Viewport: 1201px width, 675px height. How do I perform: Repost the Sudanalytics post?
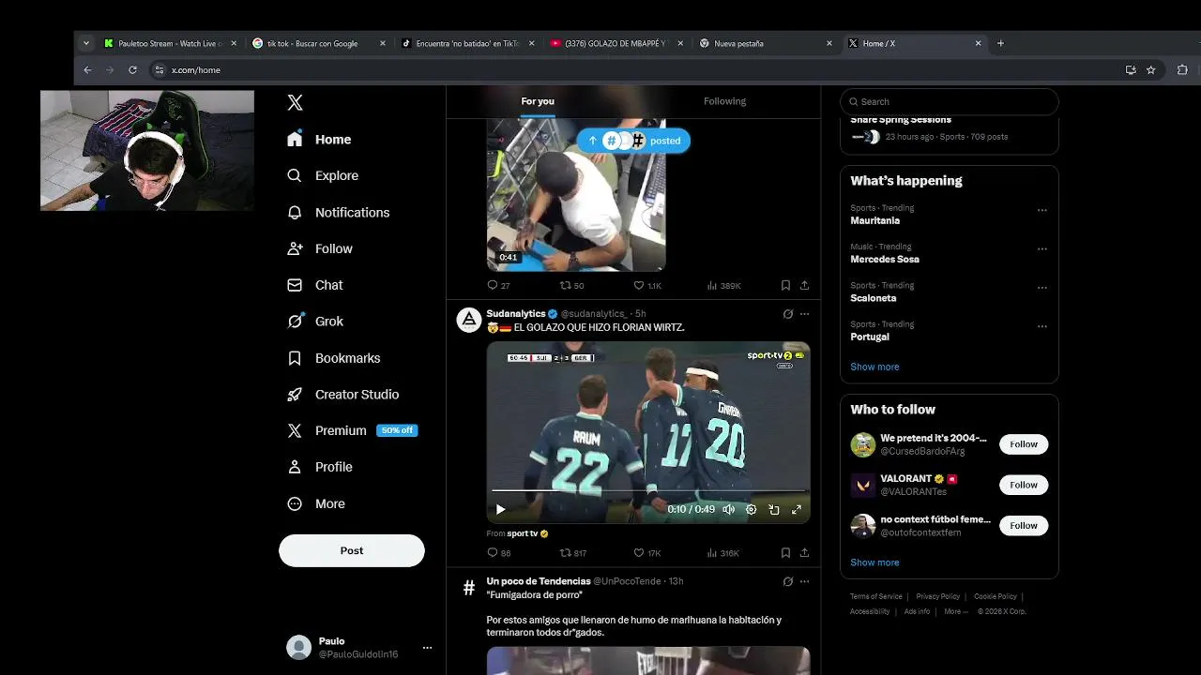pyautogui.click(x=573, y=553)
